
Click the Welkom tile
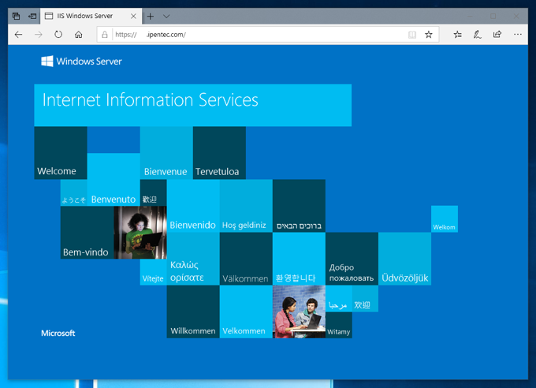click(445, 219)
